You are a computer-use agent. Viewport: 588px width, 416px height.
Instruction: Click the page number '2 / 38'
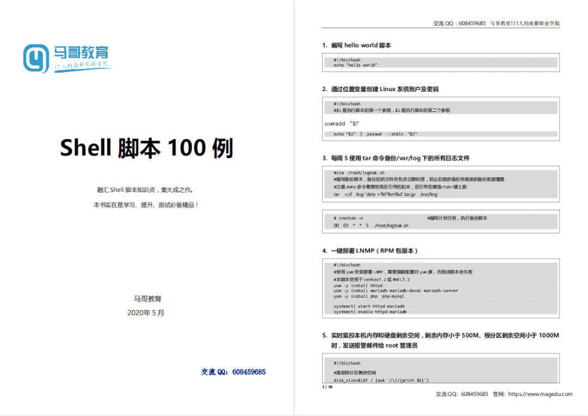tap(328, 387)
